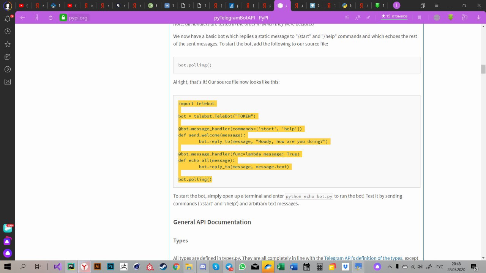Open Skype from the taskbar
Viewport: 486px width, 273px height.
[216, 267]
